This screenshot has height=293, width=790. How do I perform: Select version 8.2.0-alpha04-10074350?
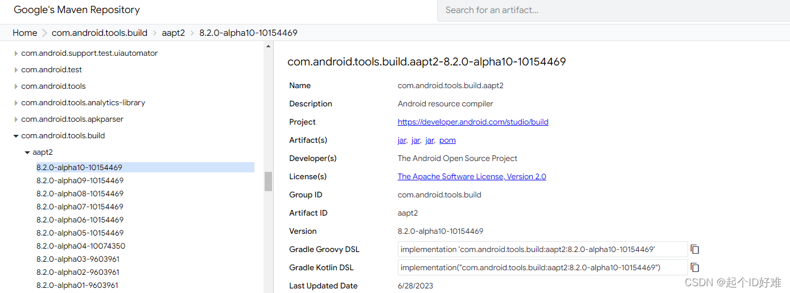click(81, 246)
